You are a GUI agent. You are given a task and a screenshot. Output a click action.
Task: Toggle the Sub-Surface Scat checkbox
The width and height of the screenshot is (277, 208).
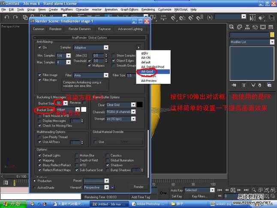pos(77,170)
